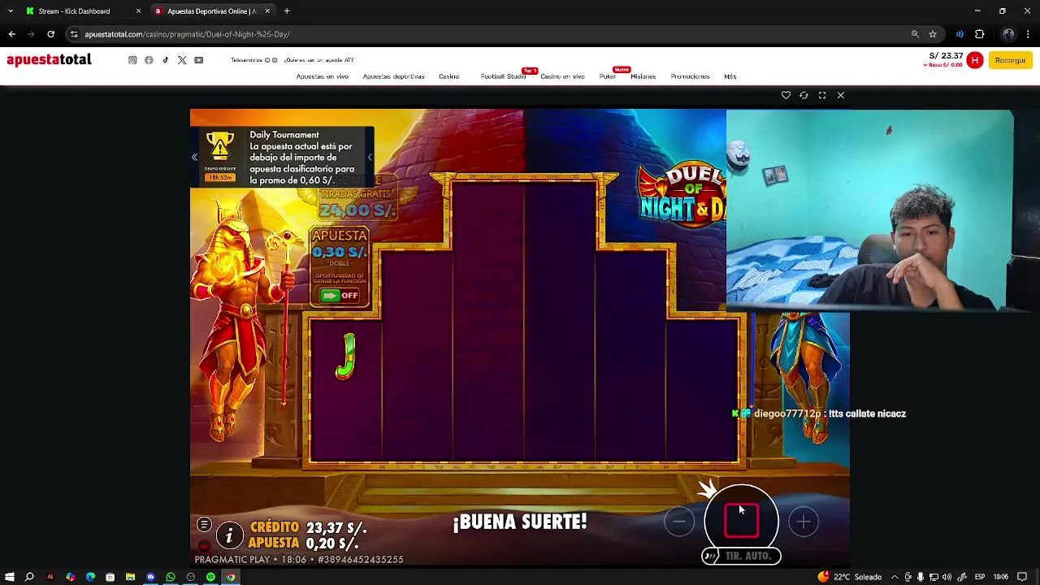Open the Chrome profile avatar
This screenshot has height=585, width=1040.
[1008, 34]
